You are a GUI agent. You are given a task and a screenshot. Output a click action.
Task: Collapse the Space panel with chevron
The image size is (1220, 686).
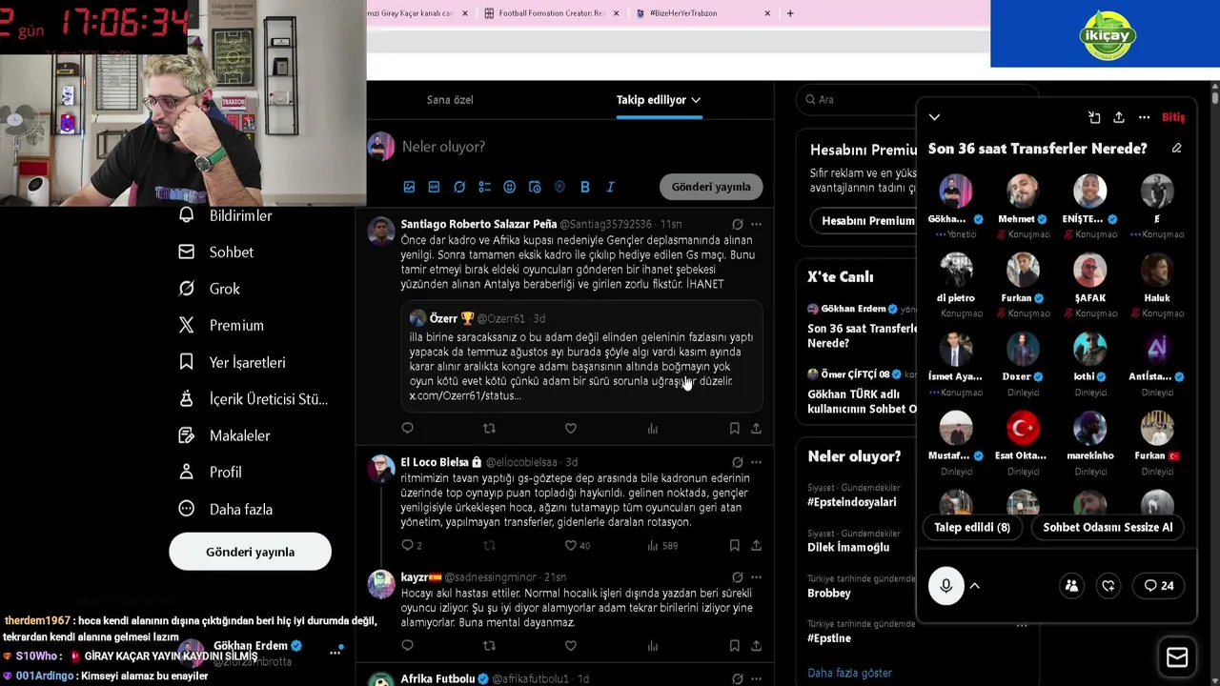click(x=934, y=117)
